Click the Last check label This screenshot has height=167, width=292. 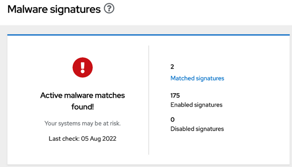pos(64,138)
